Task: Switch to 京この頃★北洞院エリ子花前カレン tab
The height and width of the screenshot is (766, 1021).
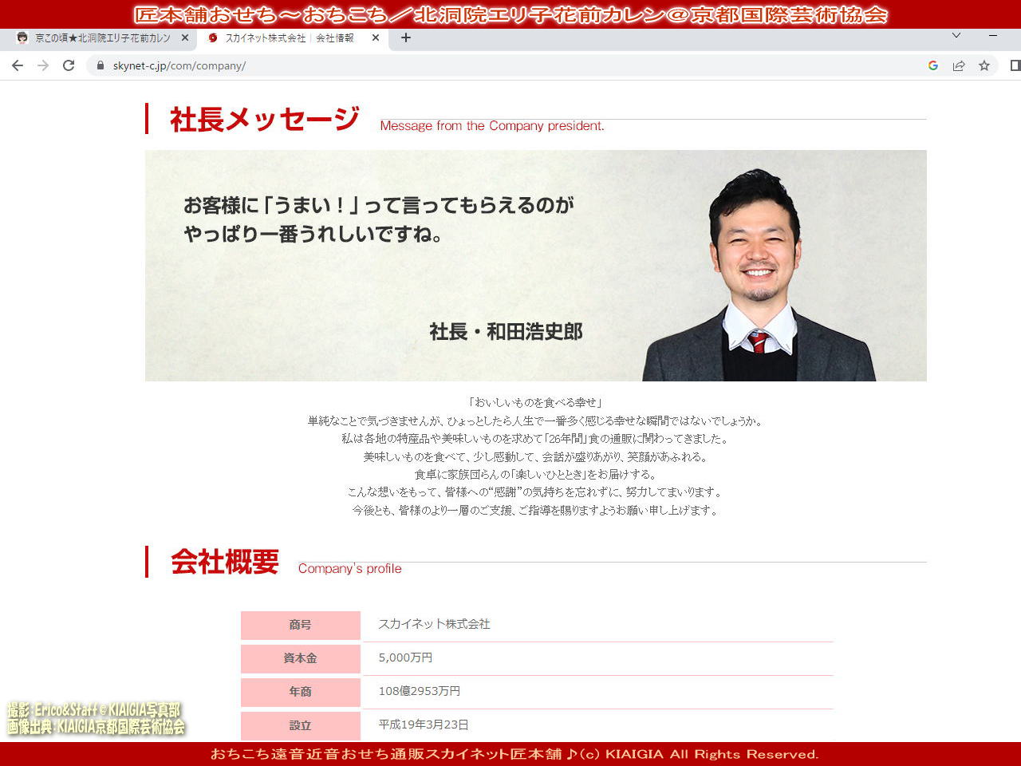Action: coord(102,38)
